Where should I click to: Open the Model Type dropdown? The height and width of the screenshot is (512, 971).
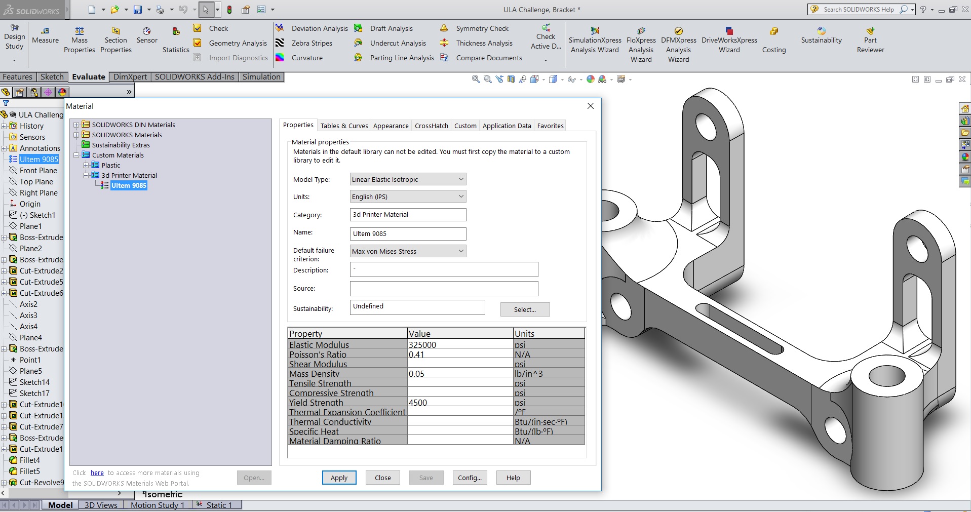[x=408, y=179]
